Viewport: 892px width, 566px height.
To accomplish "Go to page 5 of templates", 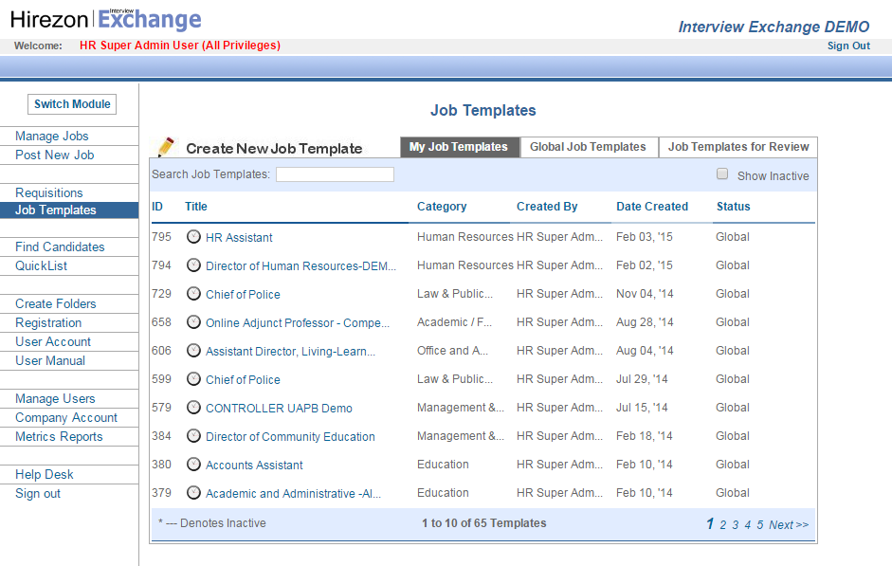I will [x=760, y=525].
